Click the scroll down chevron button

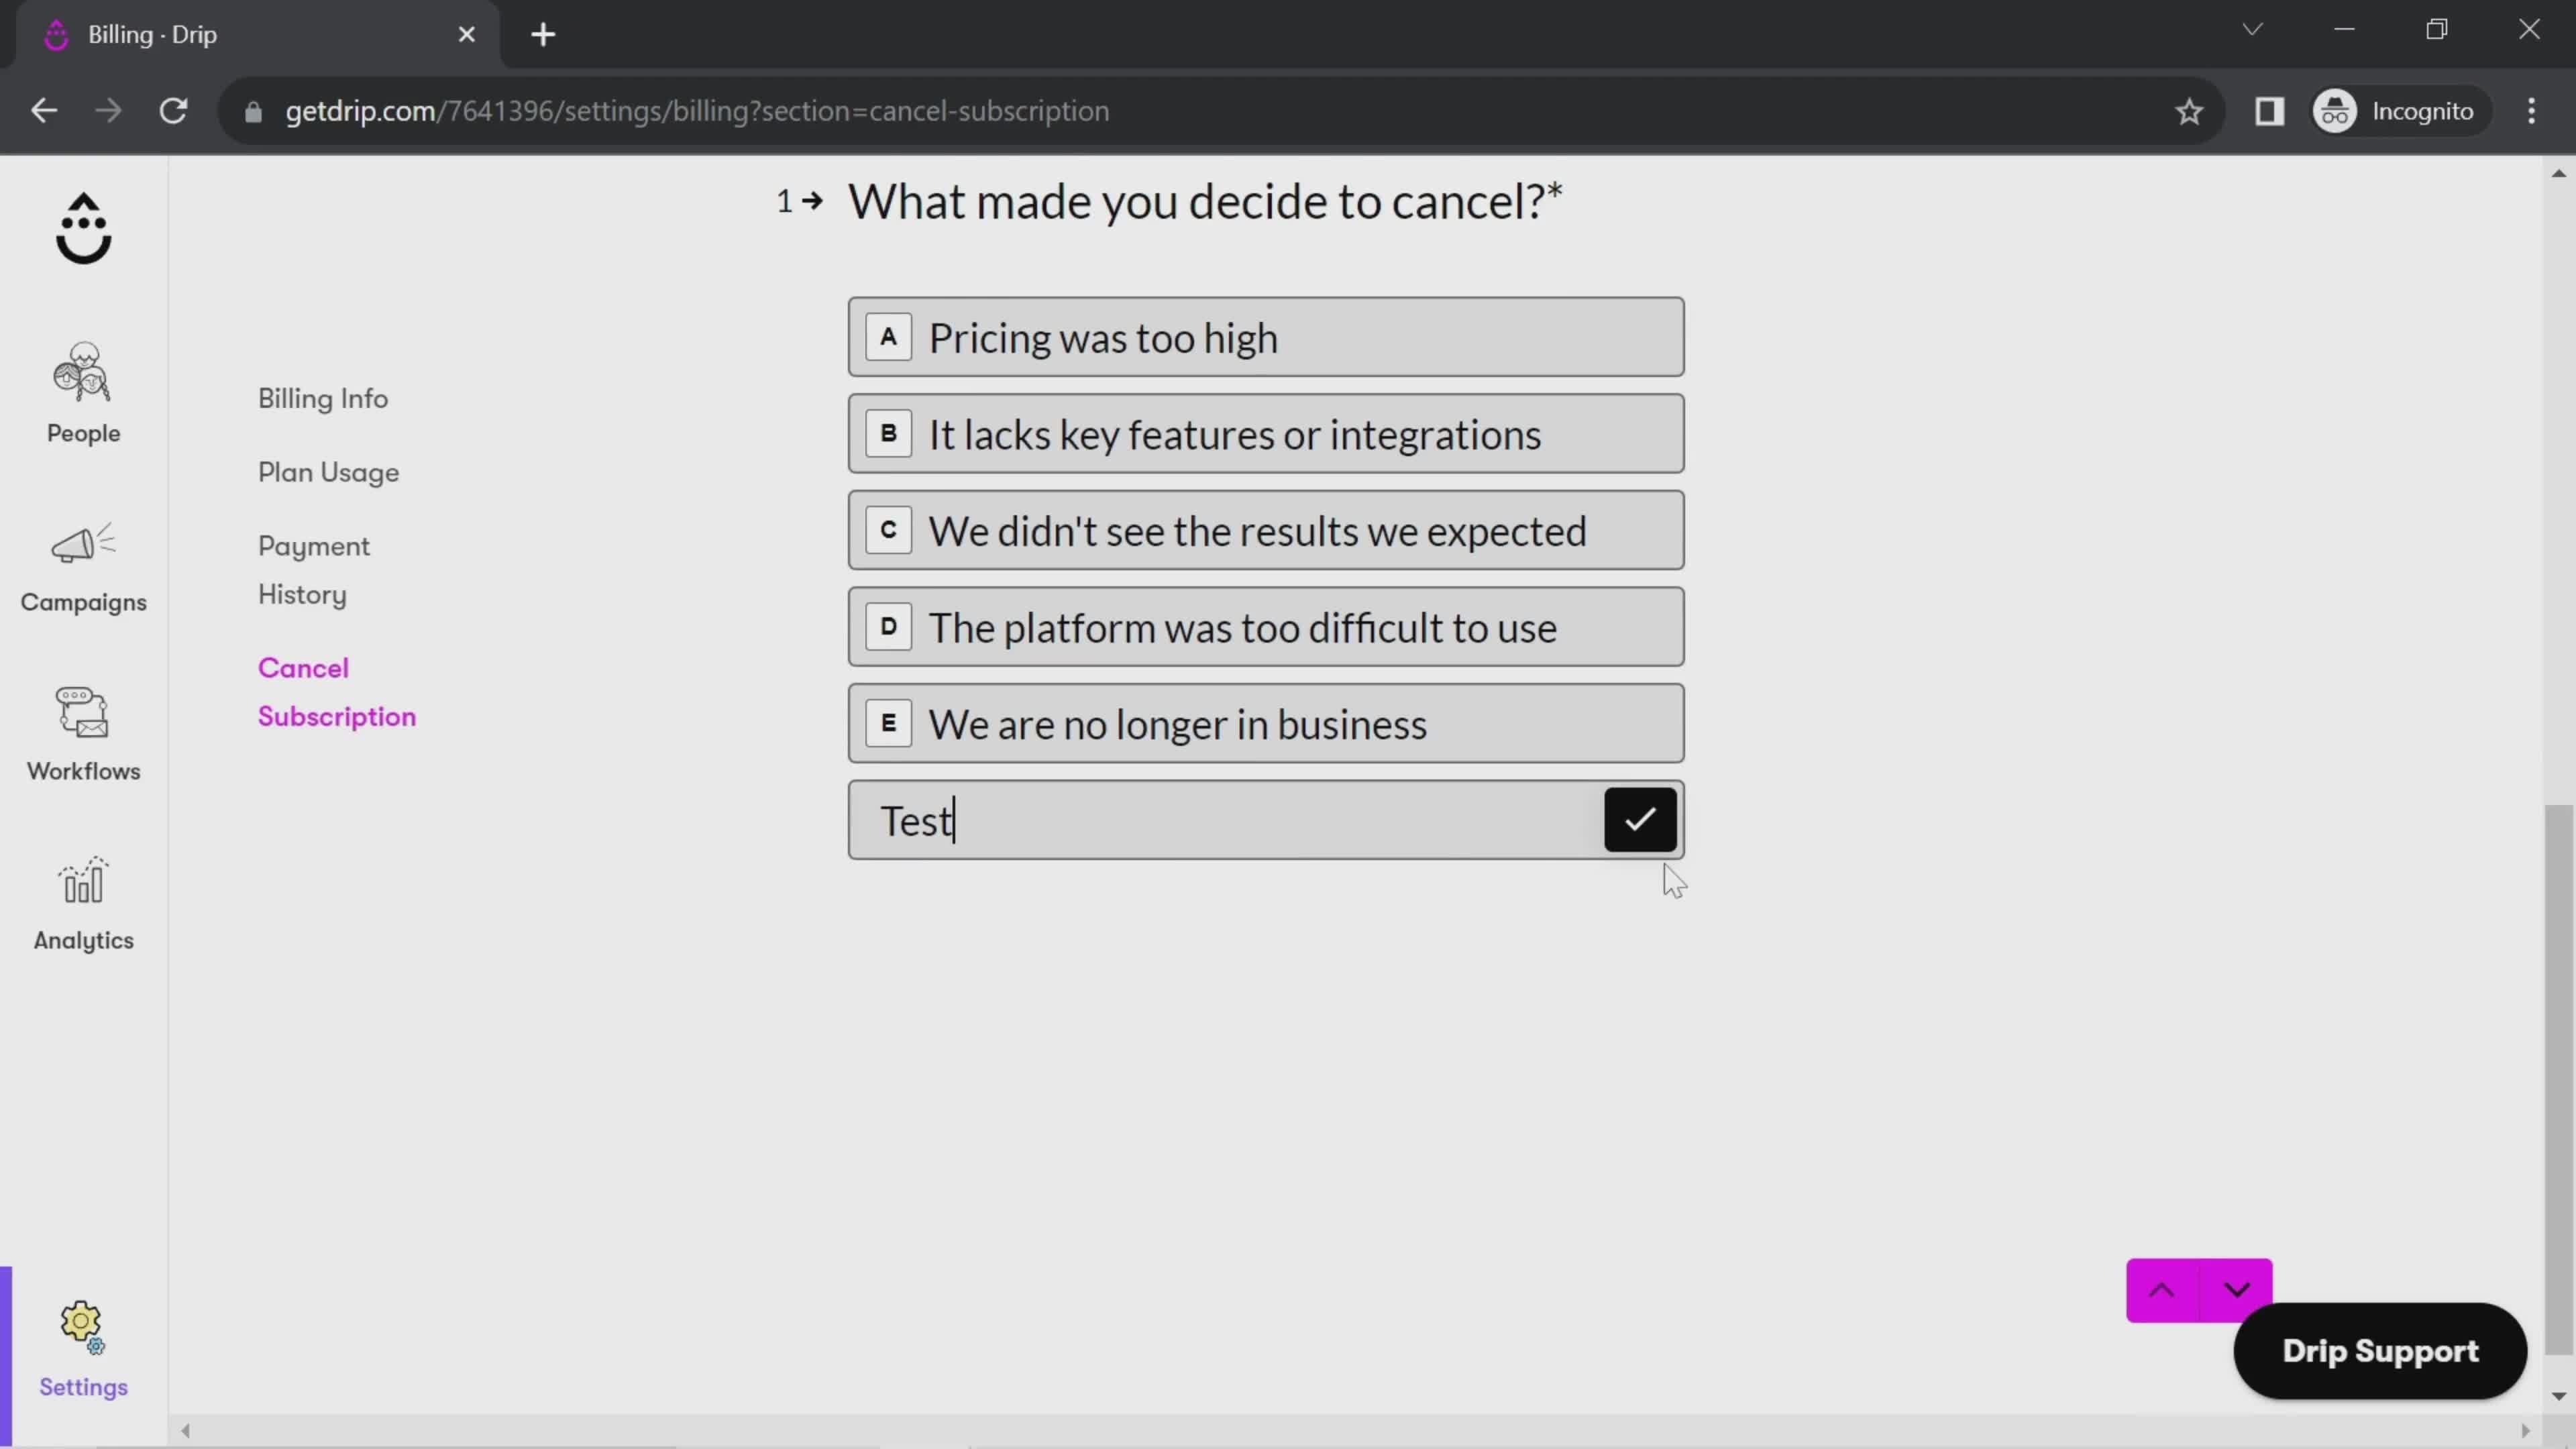[2235, 1288]
